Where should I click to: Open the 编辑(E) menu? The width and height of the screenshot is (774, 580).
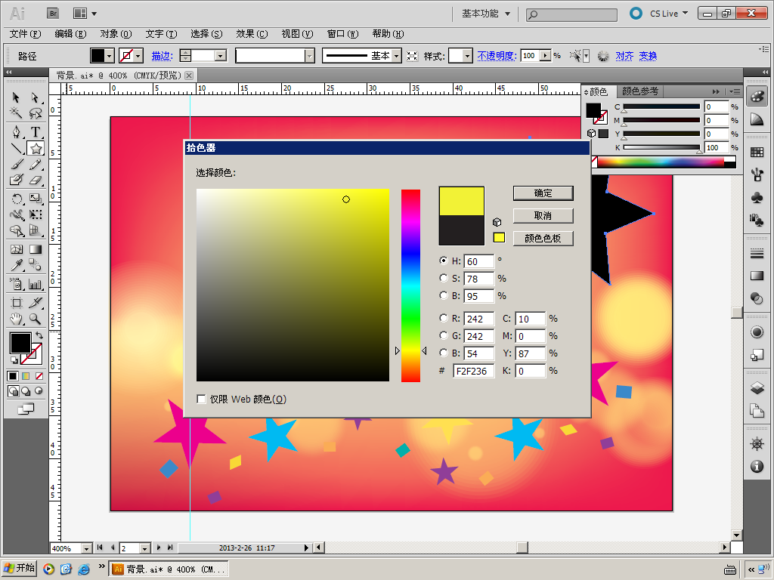(x=70, y=34)
